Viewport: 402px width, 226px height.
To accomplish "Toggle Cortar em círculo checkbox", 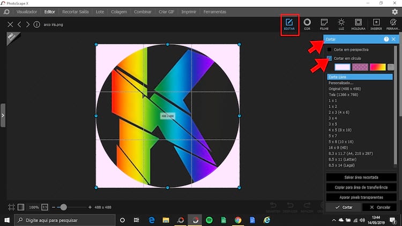I will [330, 58].
